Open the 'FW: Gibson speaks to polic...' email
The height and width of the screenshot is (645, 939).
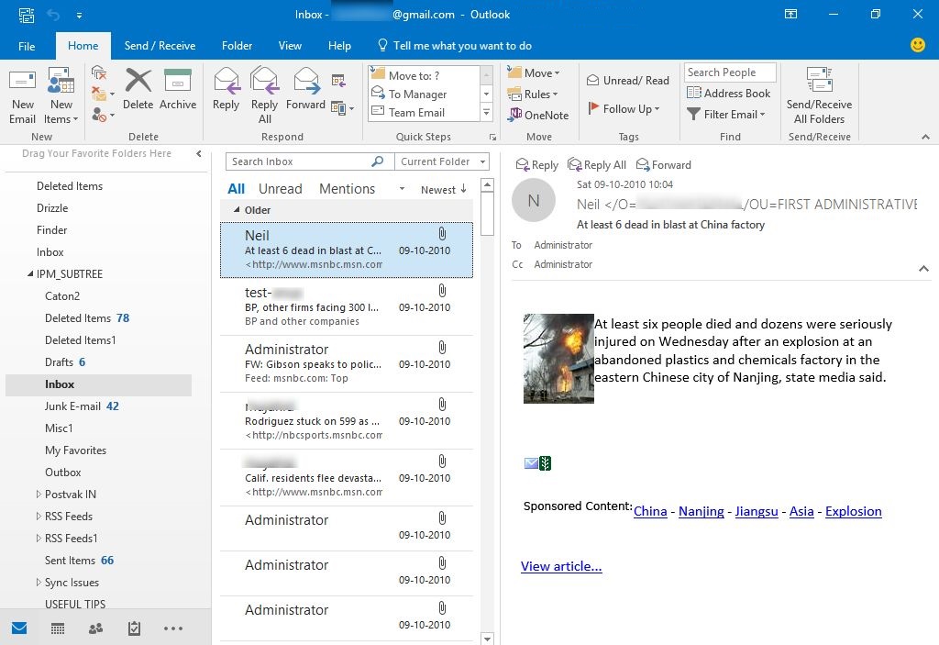point(346,364)
